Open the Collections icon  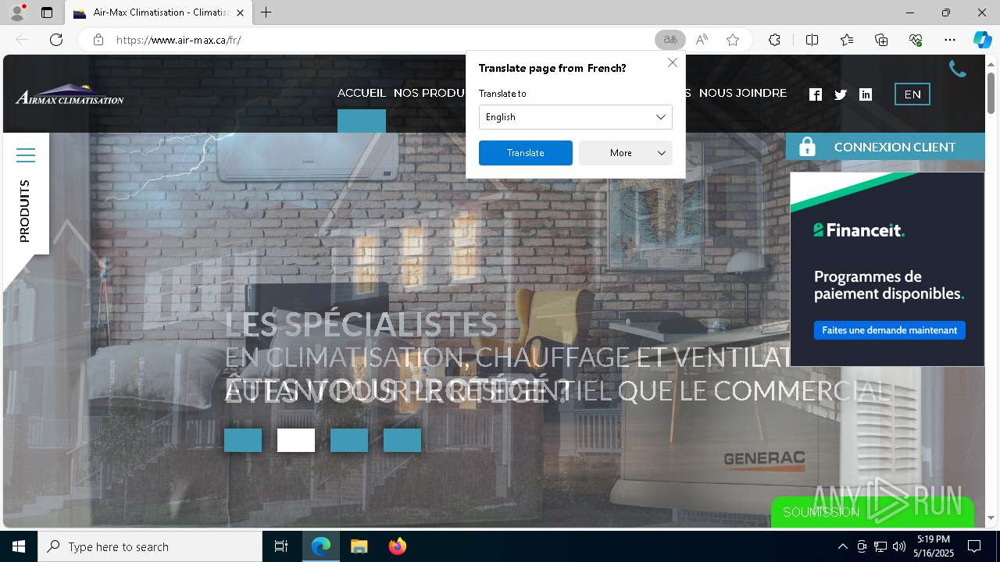(881, 40)
